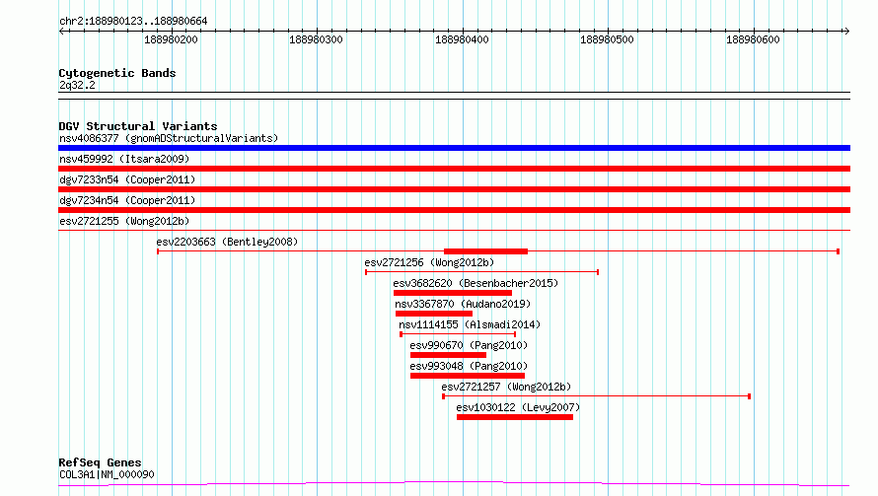Click the dgv7233n54 (Cooper2011) label
Viewport: 878px width, 496px height.
tap(127, 179)
